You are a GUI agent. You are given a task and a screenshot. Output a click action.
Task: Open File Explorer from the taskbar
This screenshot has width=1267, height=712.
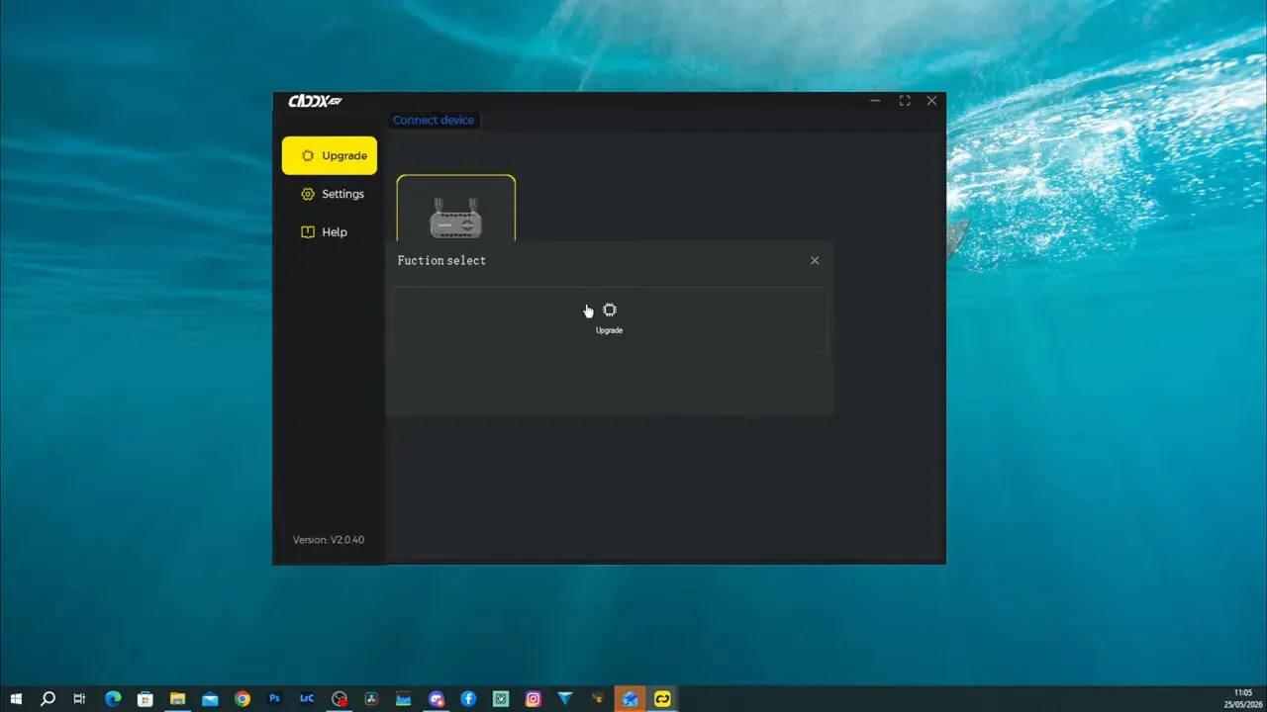tap(177, 699)
